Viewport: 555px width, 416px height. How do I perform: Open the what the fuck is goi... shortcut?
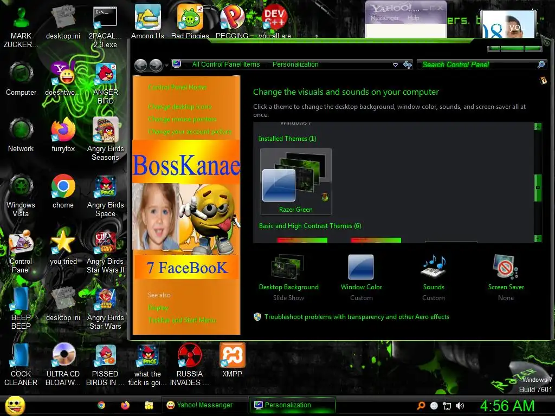click(147, 365)
